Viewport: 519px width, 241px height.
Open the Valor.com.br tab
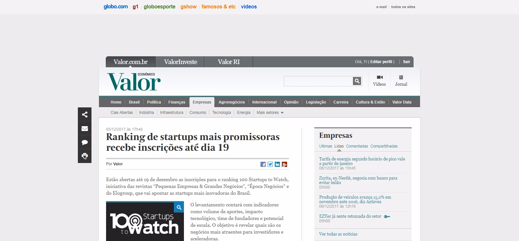pos(131,62)
